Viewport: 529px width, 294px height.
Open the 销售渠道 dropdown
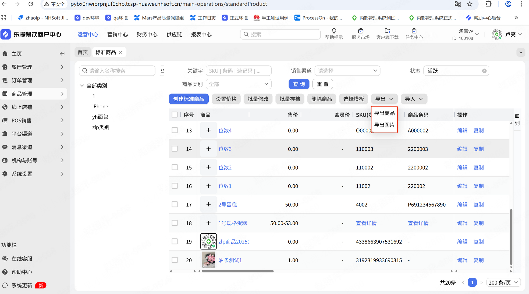(347, 71)
